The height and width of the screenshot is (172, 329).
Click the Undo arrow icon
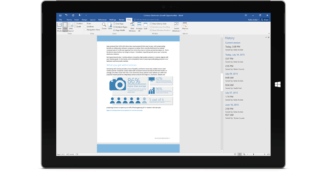pos(66,15)
